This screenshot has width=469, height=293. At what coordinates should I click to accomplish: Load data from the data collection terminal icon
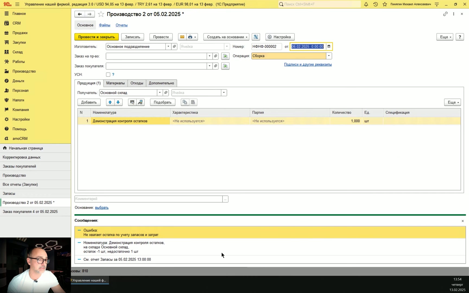pyautogui.click(x=140, y=102)
